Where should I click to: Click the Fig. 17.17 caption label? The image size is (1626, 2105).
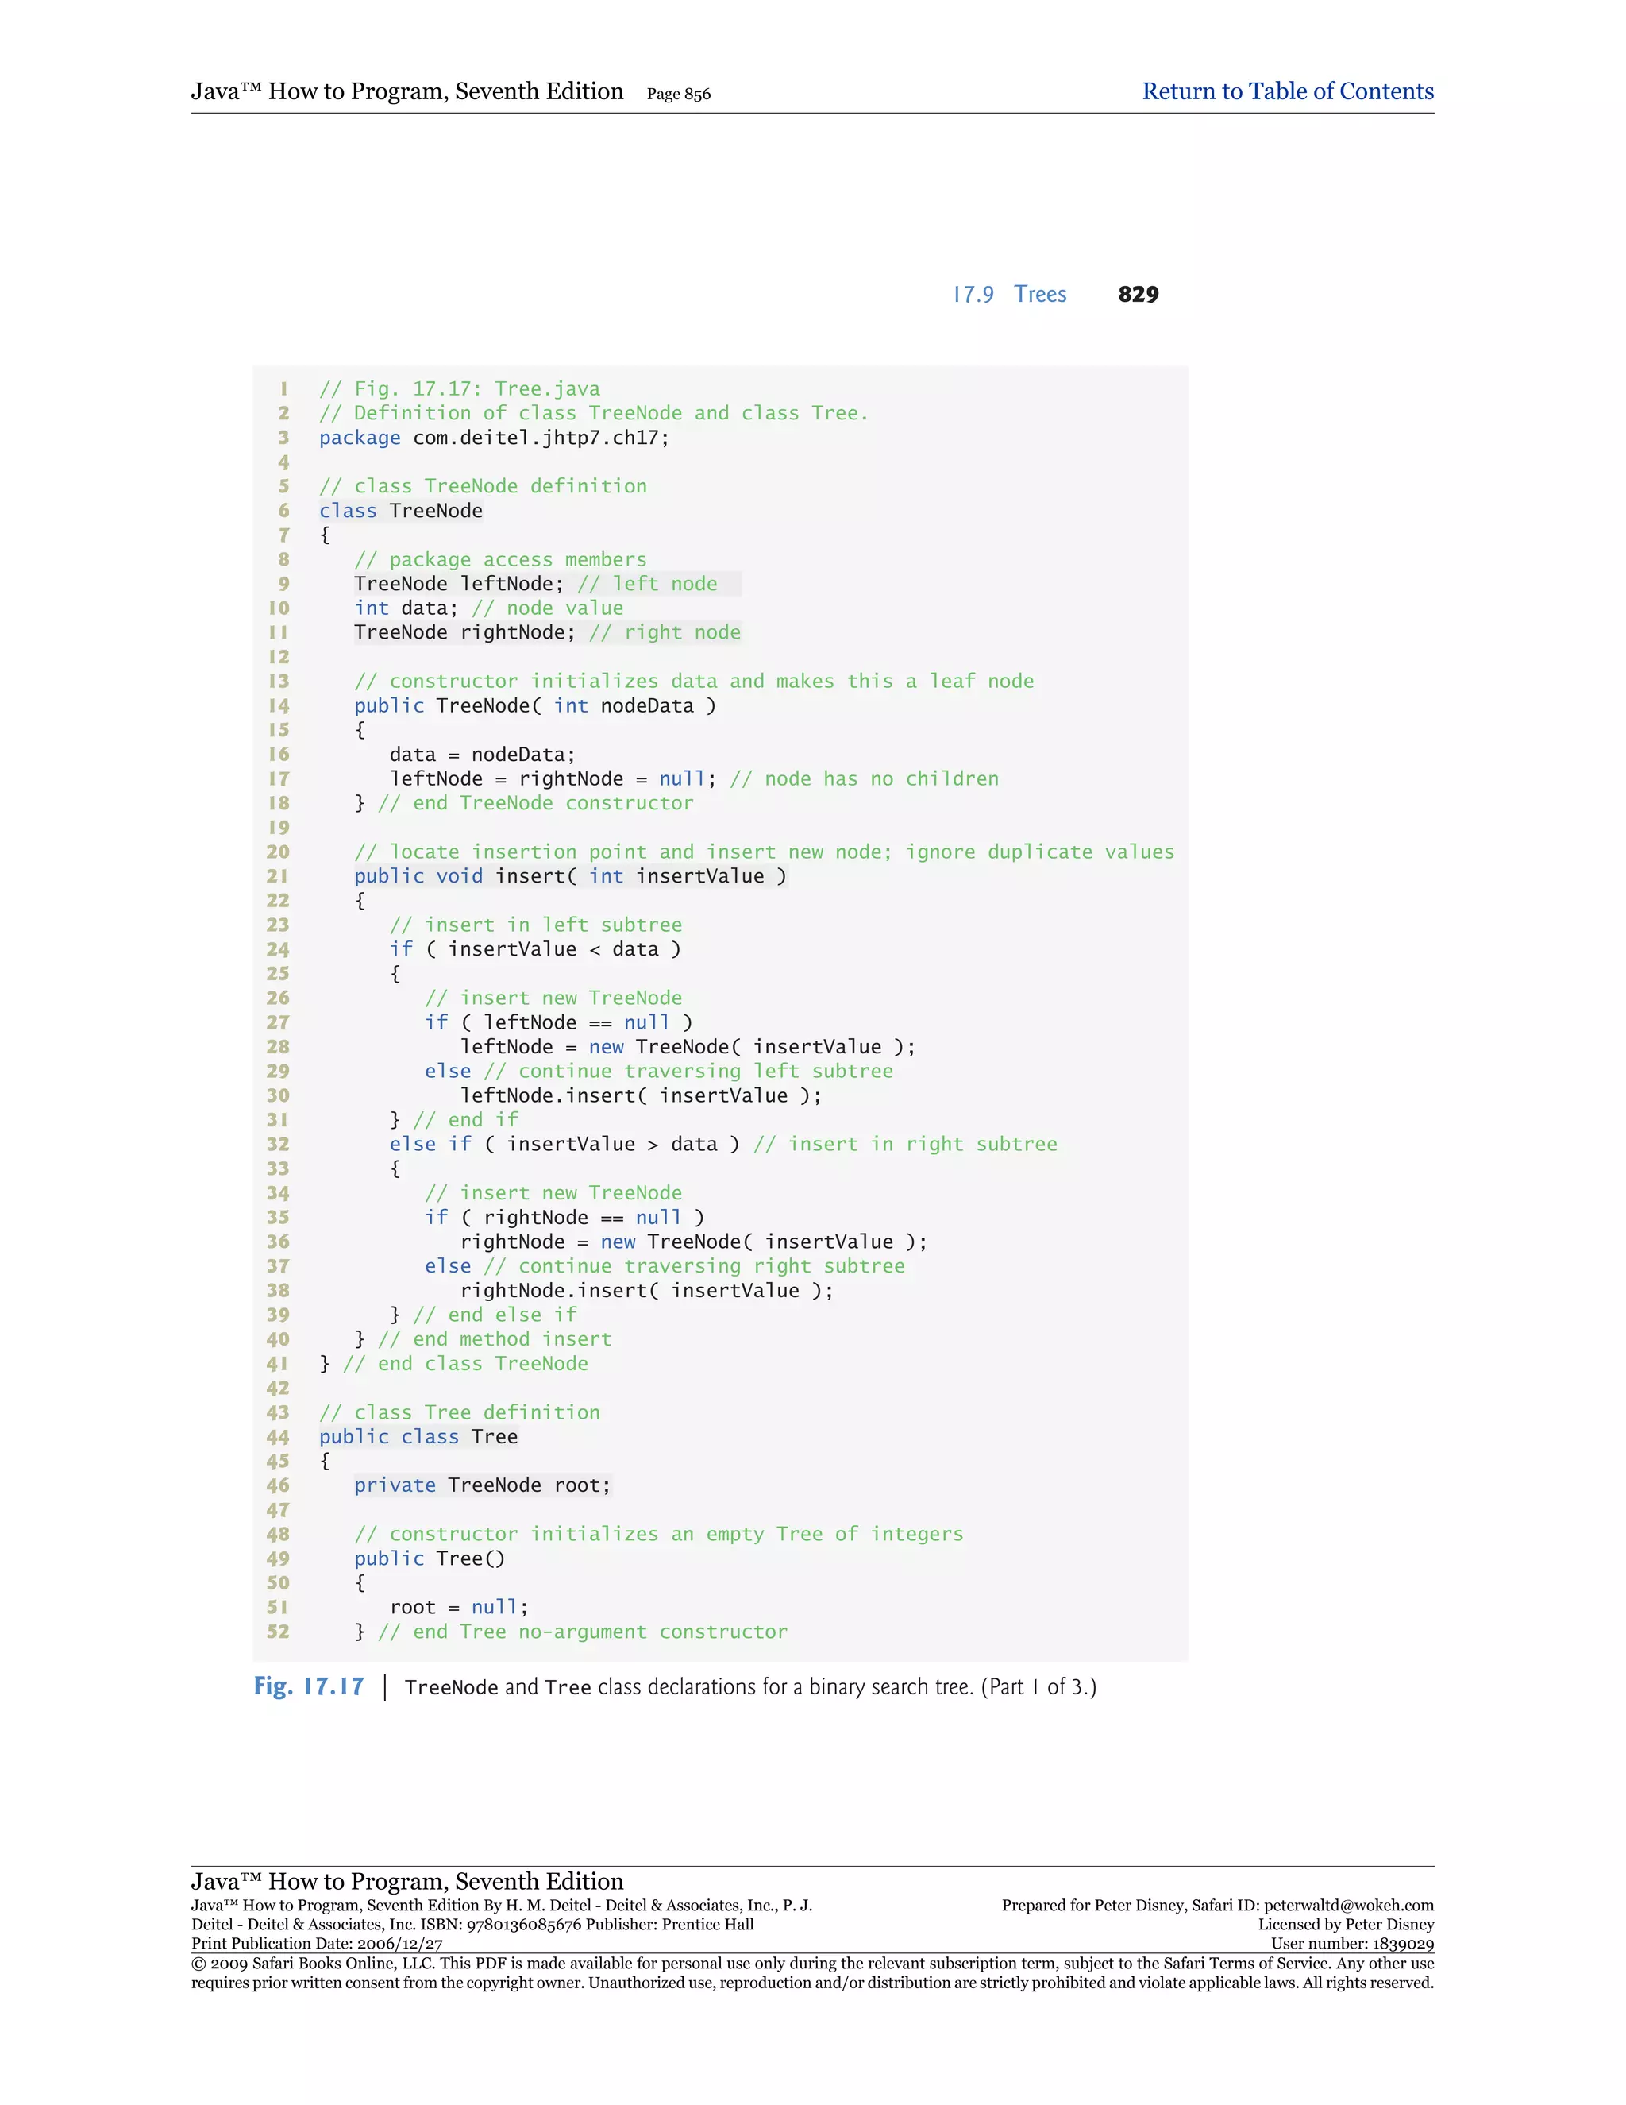(308, 1686)
